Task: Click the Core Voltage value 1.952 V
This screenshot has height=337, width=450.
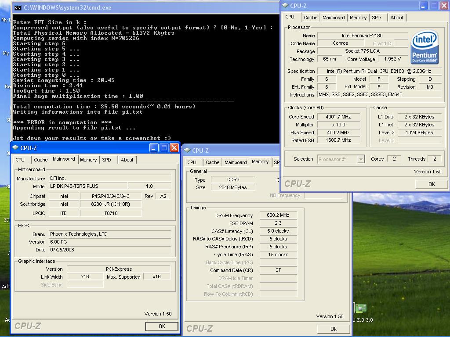Action: click(392, 59)
